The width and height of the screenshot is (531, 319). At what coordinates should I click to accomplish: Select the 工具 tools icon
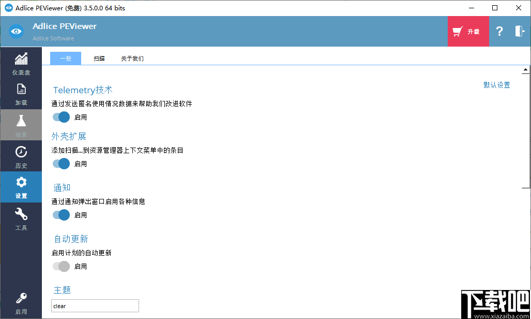(21, 218)
